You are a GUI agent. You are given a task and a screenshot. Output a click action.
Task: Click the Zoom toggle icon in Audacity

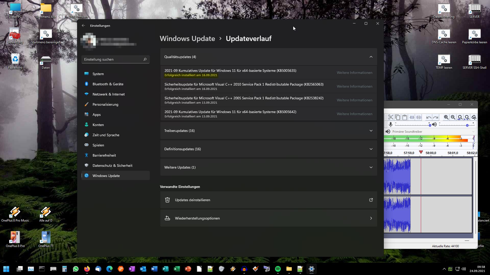(474, 117)
